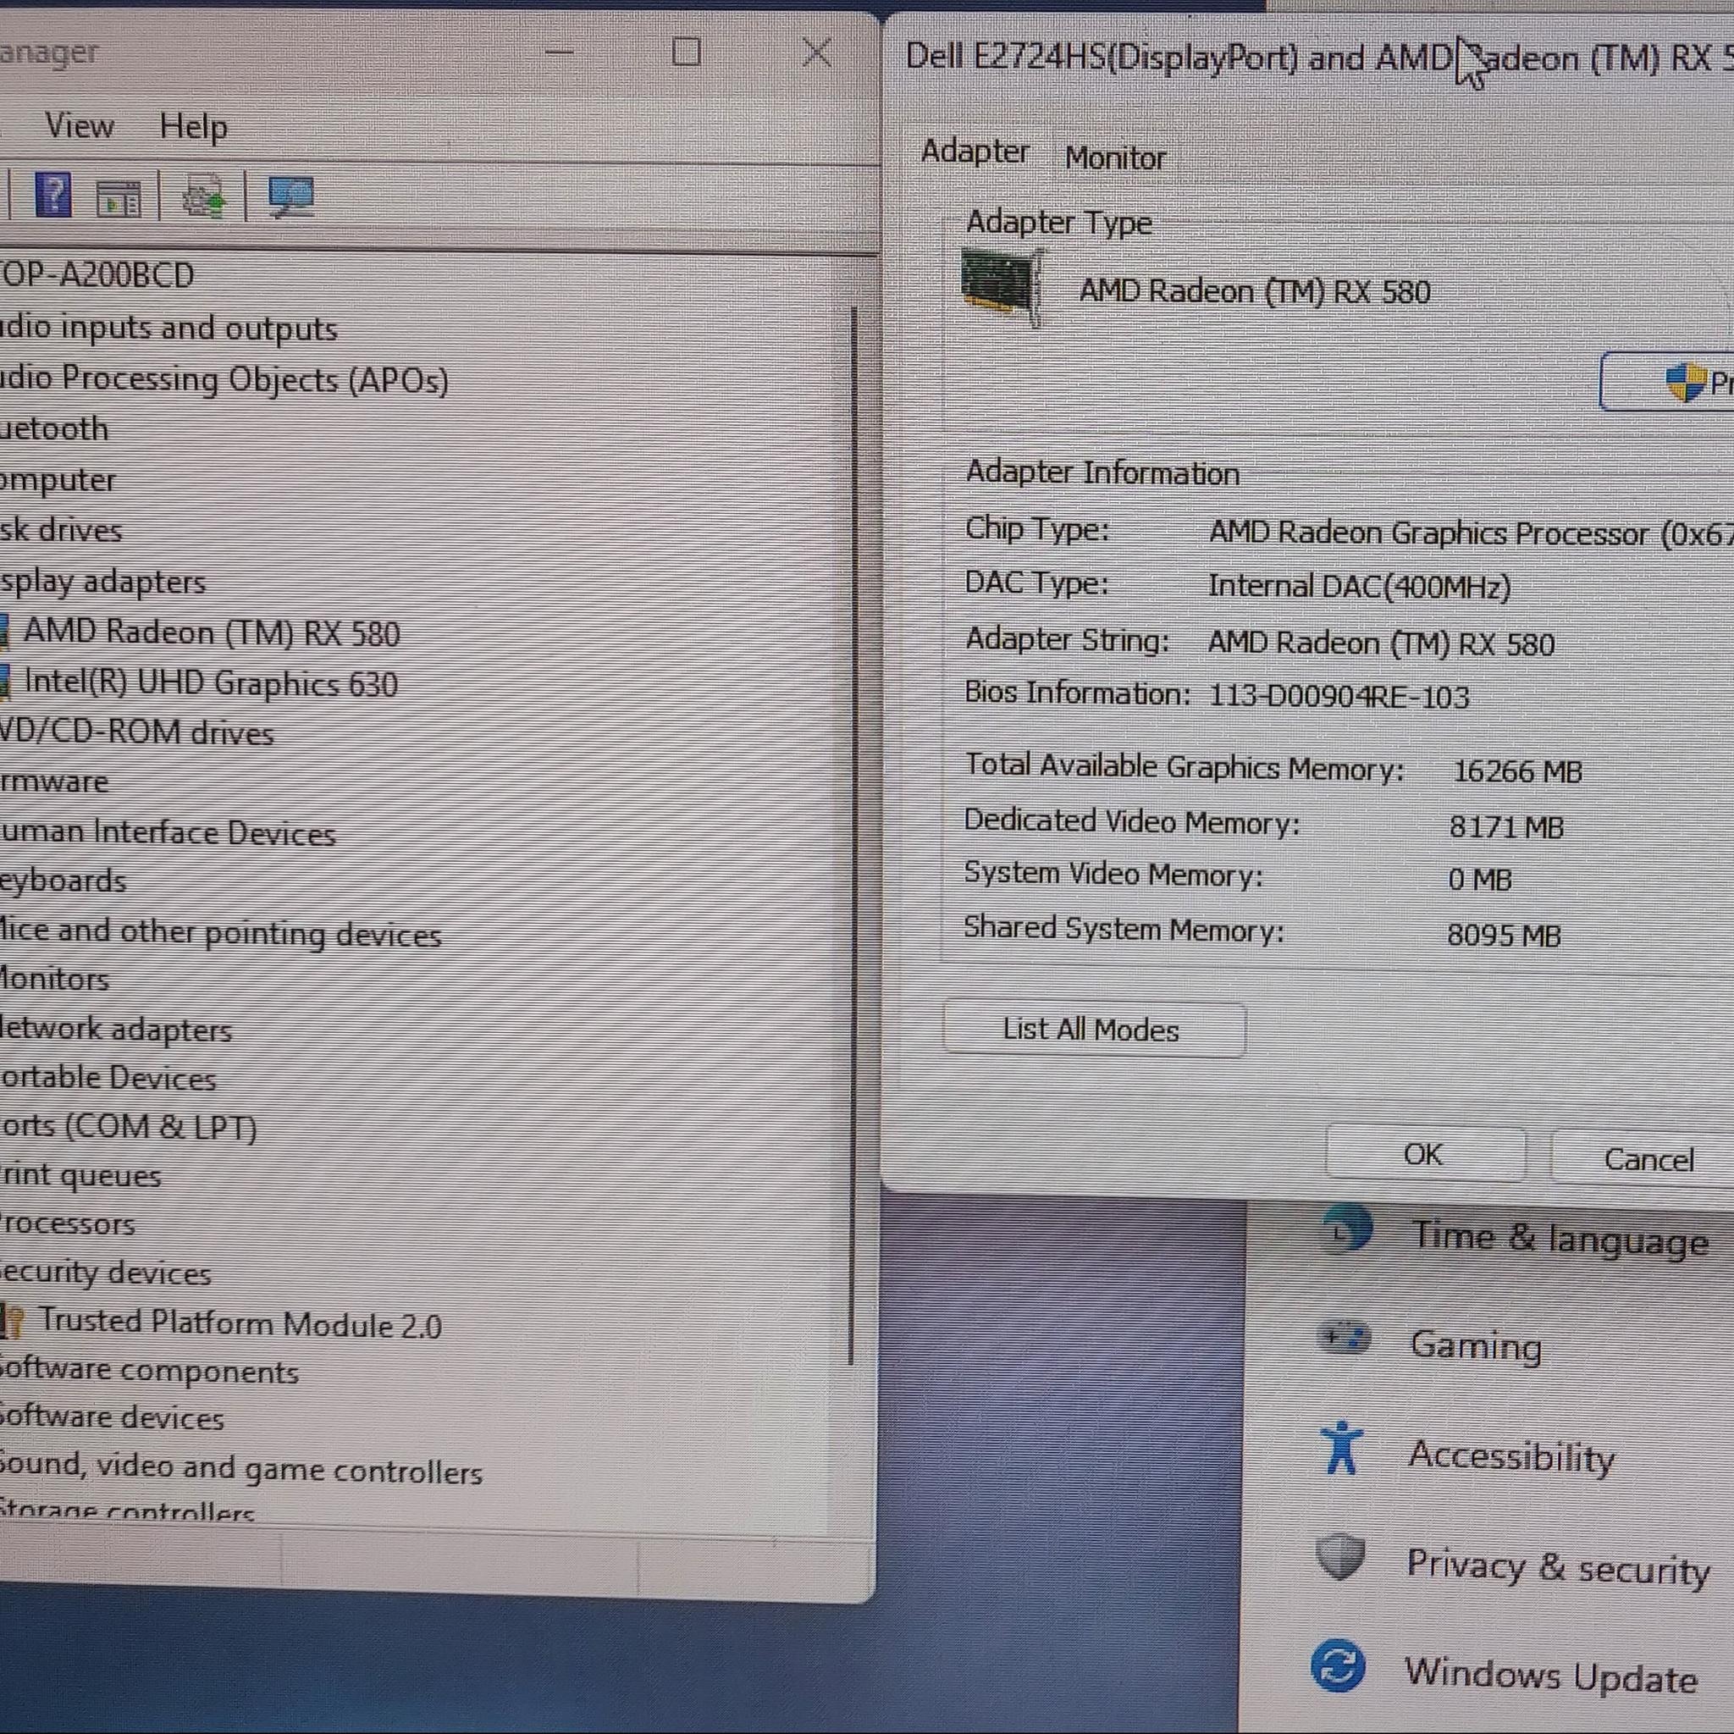1734x1734 pixels.
Task: Switch to the Adapter tab
Action: (975, 151)
